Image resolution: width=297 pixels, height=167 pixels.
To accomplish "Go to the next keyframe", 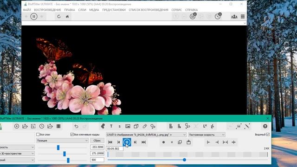I will click(135, 142).
